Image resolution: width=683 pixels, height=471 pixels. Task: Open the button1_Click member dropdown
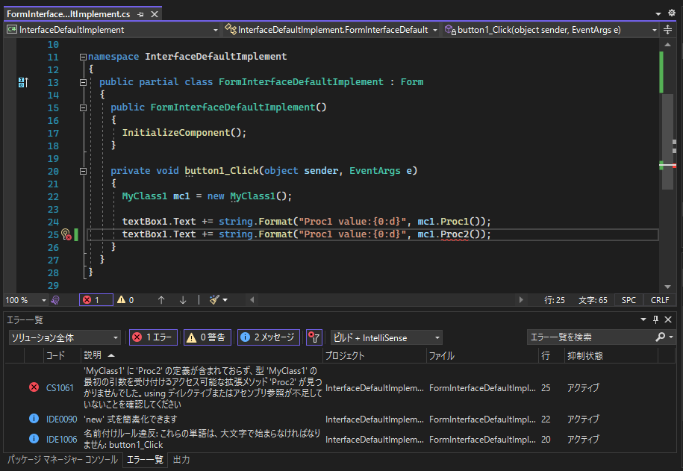click(x=551, y=30)
